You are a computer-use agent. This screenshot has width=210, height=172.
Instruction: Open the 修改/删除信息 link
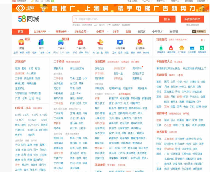192,25
